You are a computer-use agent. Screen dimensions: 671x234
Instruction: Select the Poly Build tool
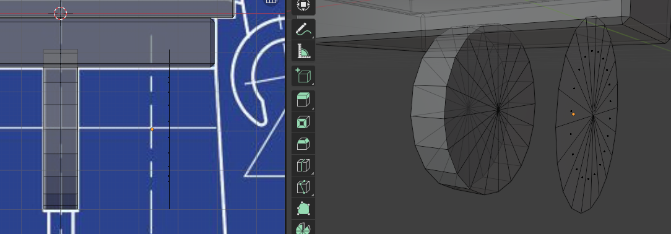[303, 209]
